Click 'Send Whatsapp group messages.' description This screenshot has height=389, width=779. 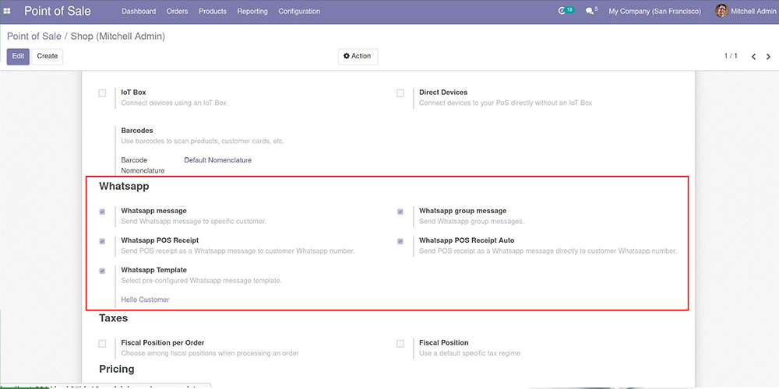click(471, 221)
